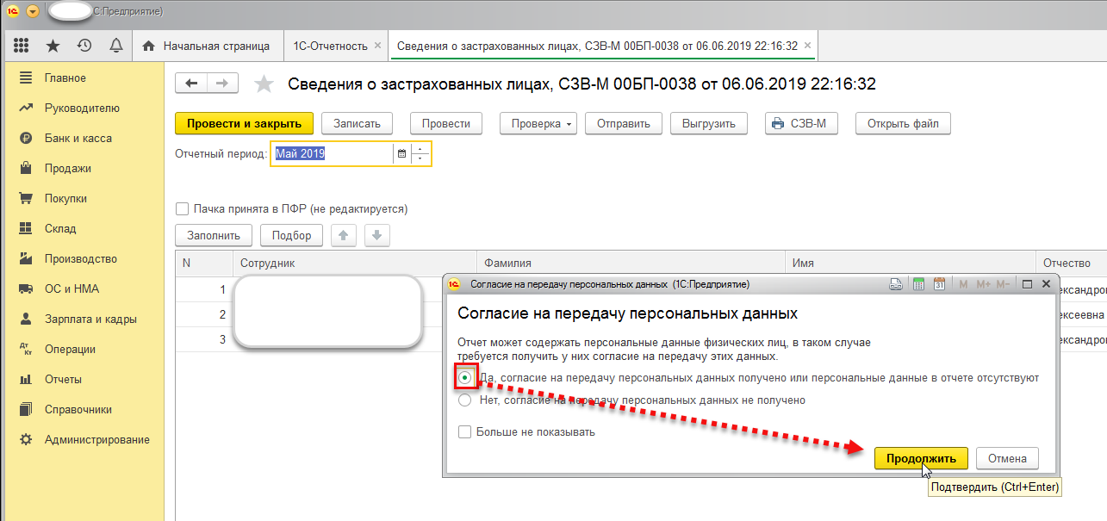Switch to the 1С-Отчетность tab

(332, 46)
